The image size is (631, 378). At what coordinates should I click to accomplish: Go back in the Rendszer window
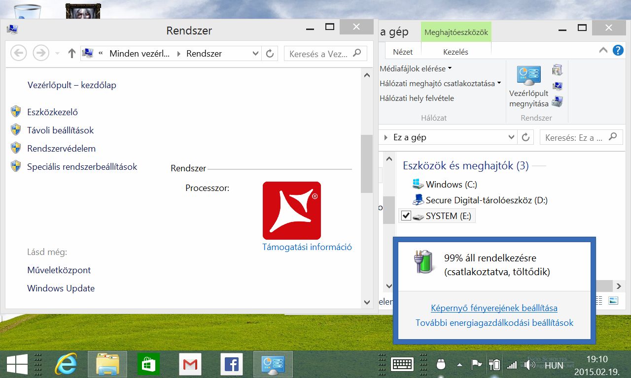click(x=18, y=53)
